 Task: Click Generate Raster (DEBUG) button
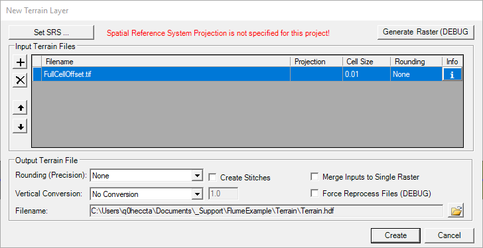point(425,32)
